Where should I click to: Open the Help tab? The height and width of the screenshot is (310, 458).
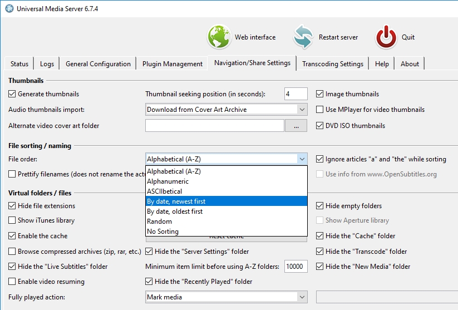[382, 63]
